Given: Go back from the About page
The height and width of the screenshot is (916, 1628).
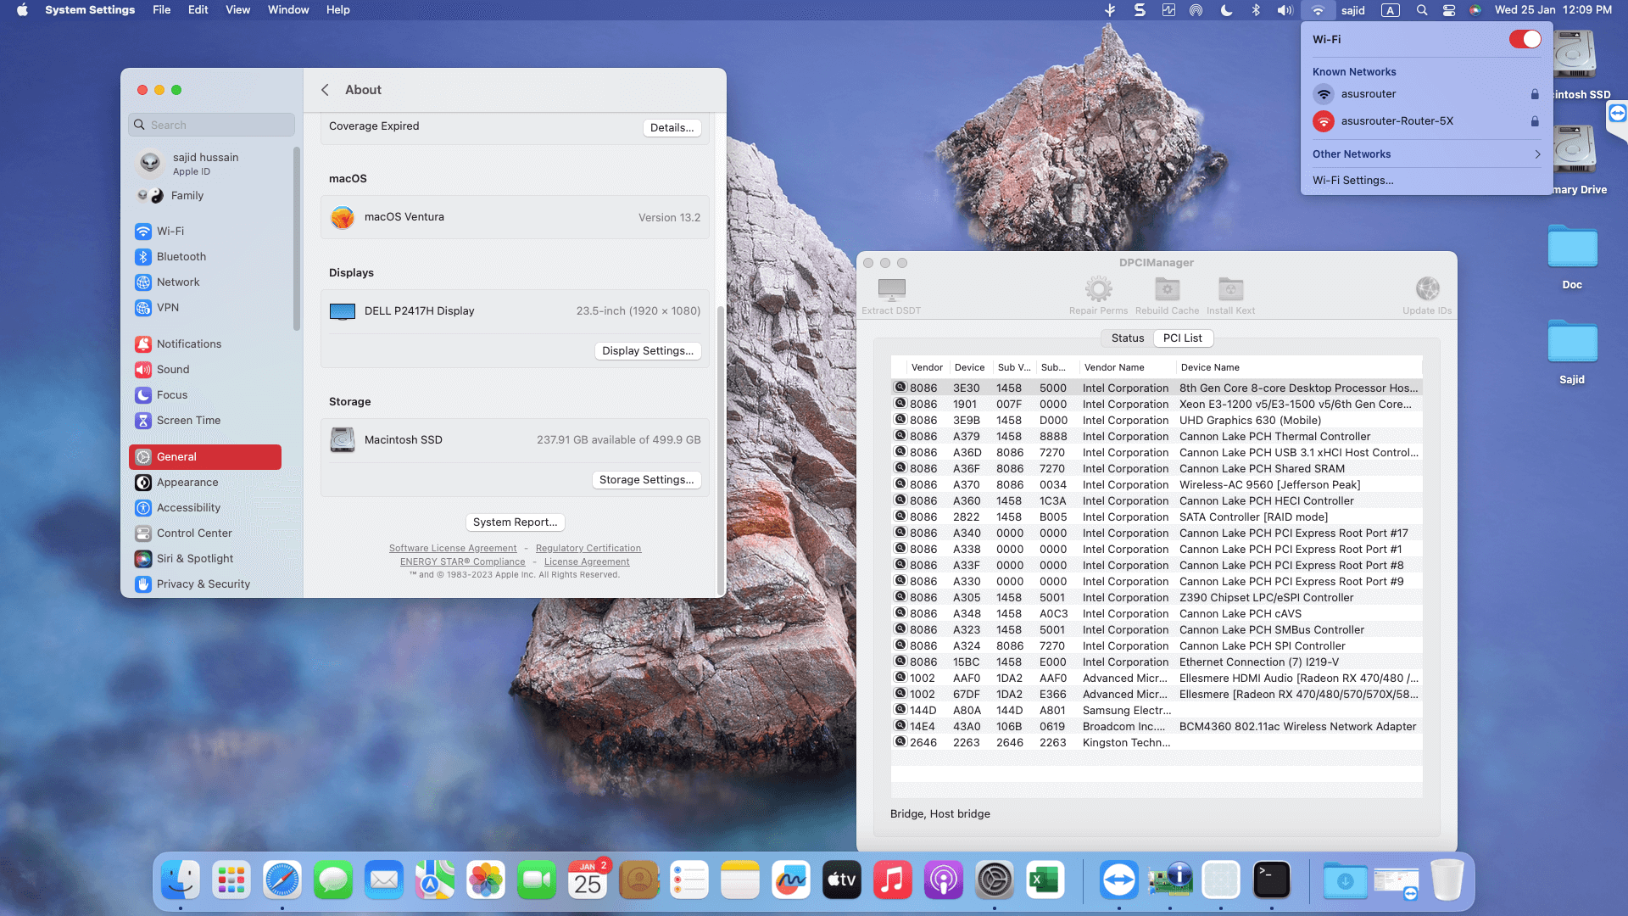Looking at the screenshot, I should [x=325, y=90].
